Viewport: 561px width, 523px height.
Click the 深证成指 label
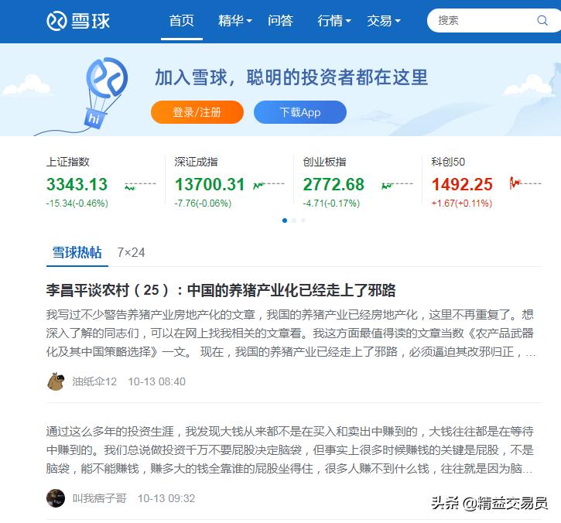(x=196, y=162)
